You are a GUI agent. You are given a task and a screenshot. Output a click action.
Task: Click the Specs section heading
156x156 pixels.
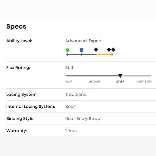coord(16,27)
